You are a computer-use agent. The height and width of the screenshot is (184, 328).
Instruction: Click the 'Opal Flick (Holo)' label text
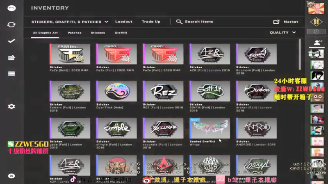[109, 108]
